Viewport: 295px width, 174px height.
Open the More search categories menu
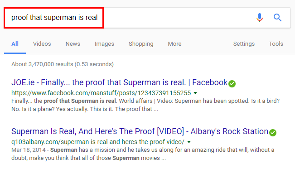[x=174, y=44]
